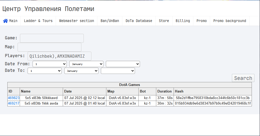Open the Ladder & Tours menu

click(x=38, y=21)
